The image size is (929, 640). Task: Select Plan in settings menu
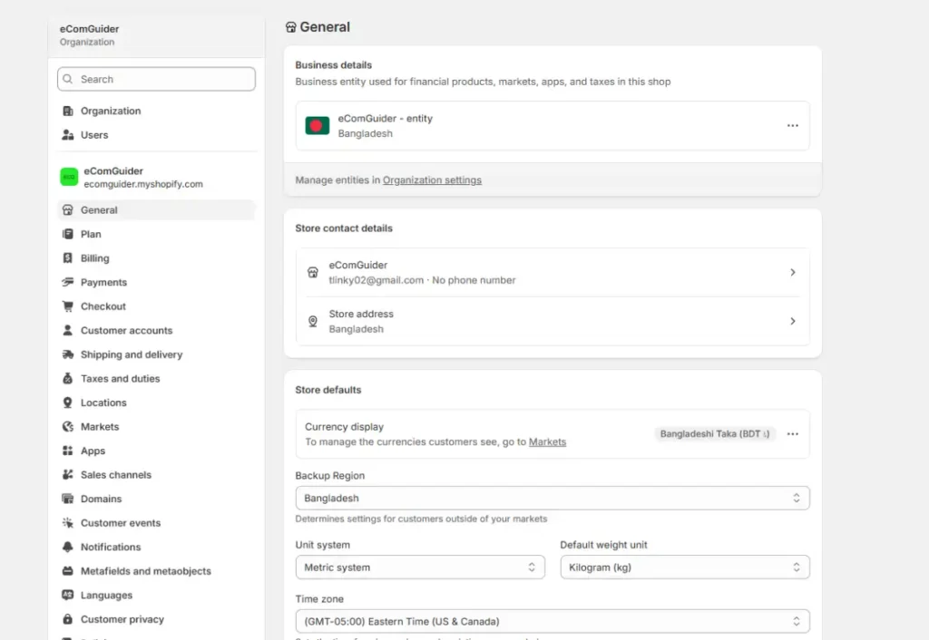point(91,234)
